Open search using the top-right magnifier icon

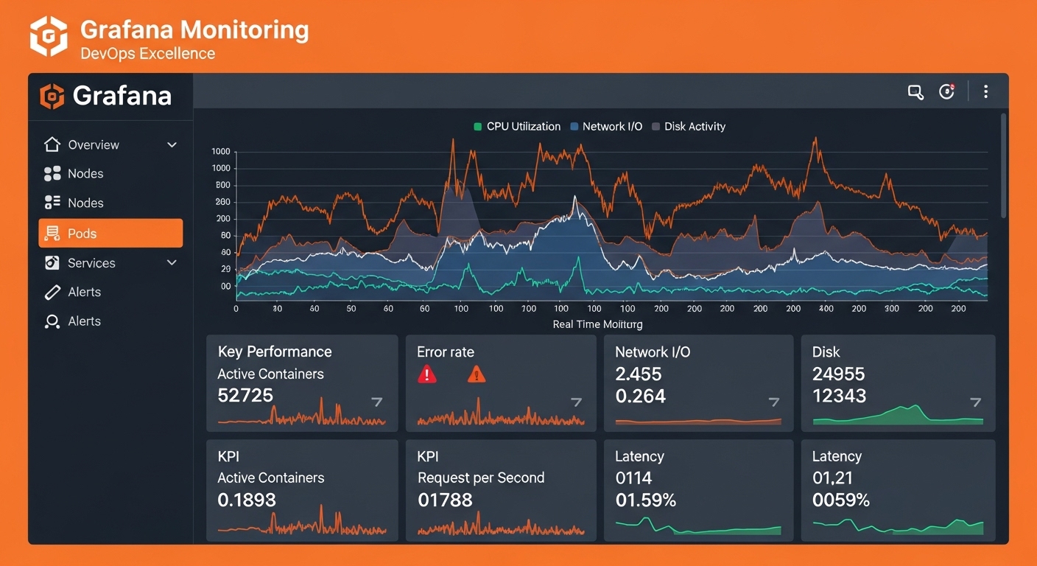pos(915,92)
